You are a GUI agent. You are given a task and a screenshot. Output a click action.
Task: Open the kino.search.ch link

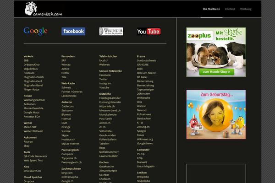(32, 171)
